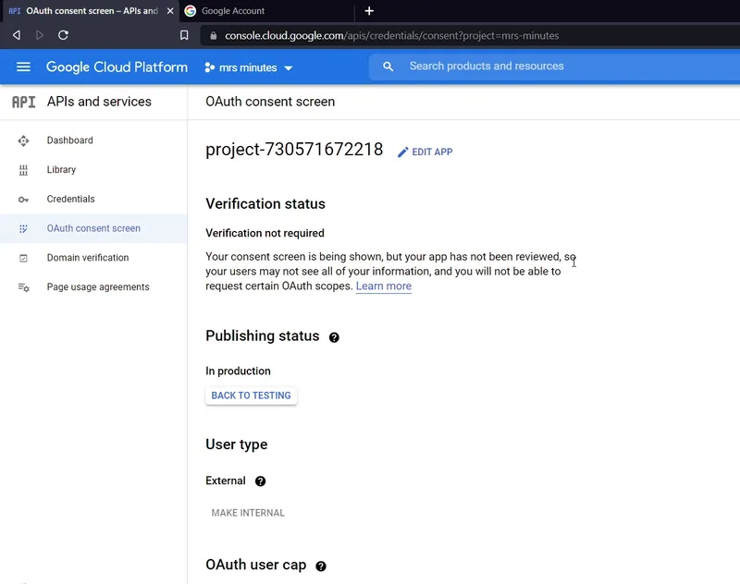Click the padlock in the address bar
This screenshot has height=584, width=740.
pyautogui.click(x=214, y=35)
